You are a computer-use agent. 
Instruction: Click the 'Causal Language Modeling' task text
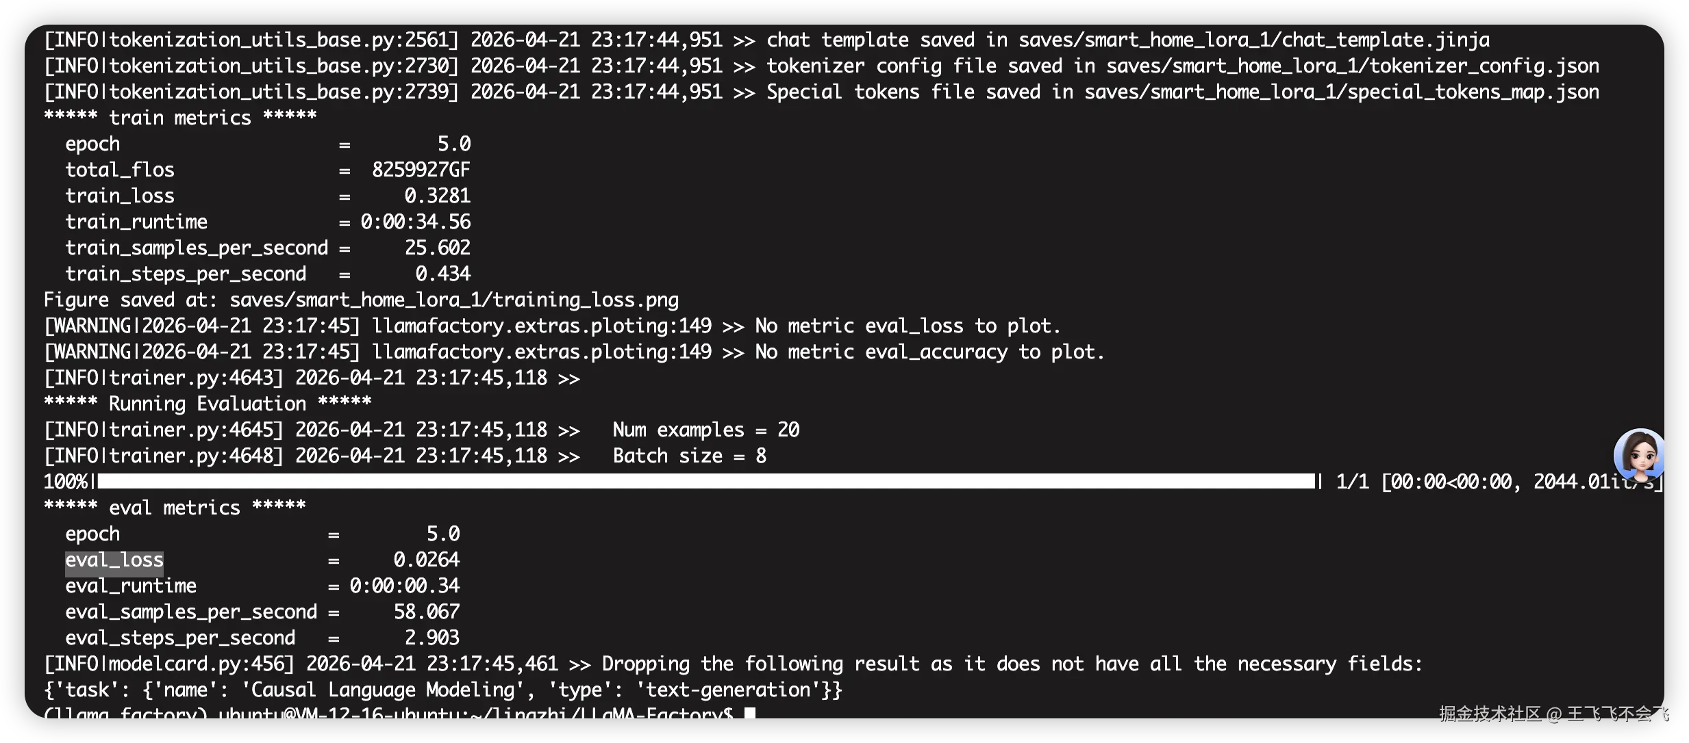point(384,690)
